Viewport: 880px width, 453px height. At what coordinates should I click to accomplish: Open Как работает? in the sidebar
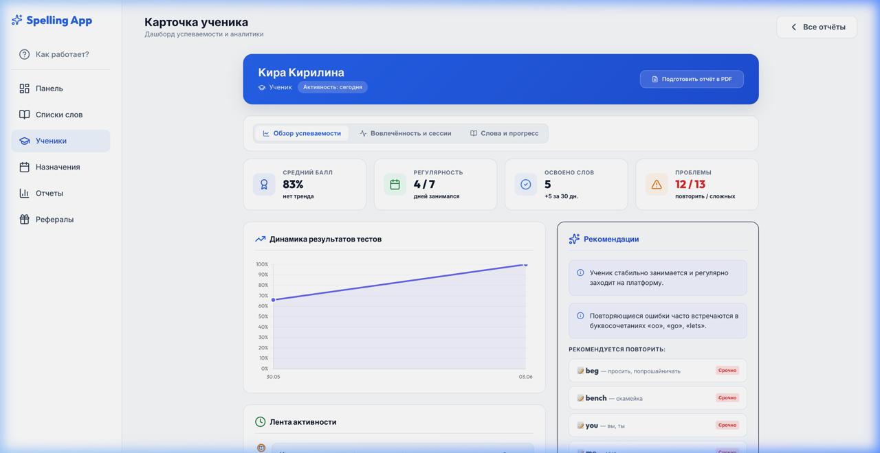coord(60,54)
